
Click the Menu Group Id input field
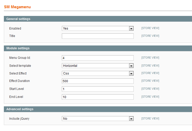click(98, 58)
